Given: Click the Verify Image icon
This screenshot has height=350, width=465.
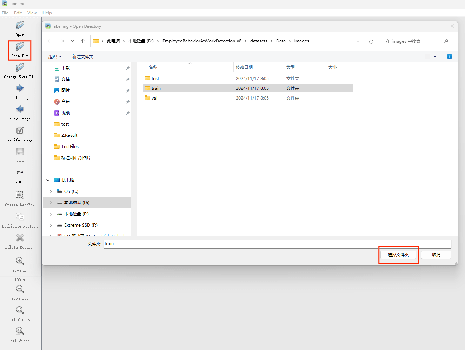Looking at the screenshot, I should (20, 131).
